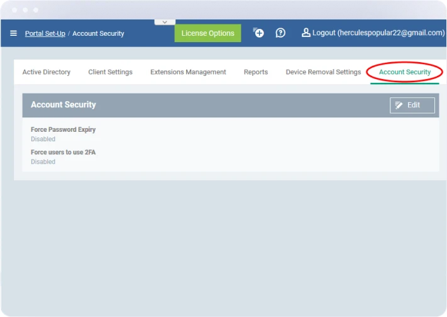Open the Client Settings tab
Screen dimensions: 447x317
pos(110,72)
